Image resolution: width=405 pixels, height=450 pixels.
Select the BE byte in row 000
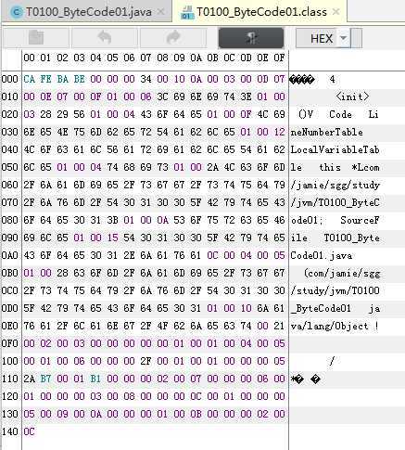pyautogui.click(x=79, y=79)
